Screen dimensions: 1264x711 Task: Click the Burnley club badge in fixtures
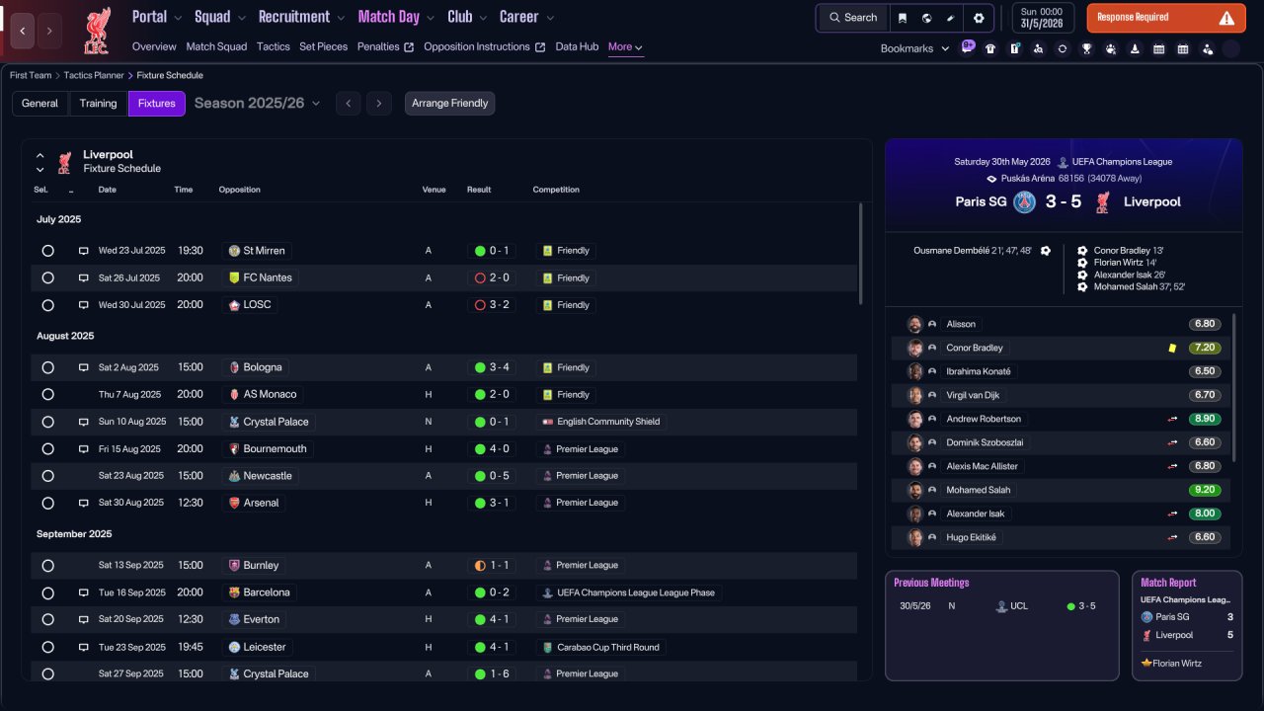pyautogui.click(x=234, y=566)
